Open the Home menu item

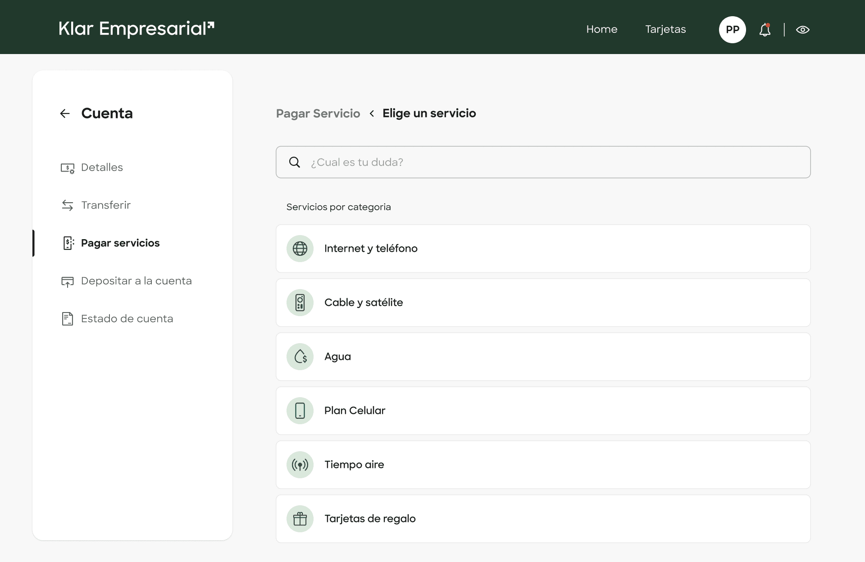(x=602, y=29)
